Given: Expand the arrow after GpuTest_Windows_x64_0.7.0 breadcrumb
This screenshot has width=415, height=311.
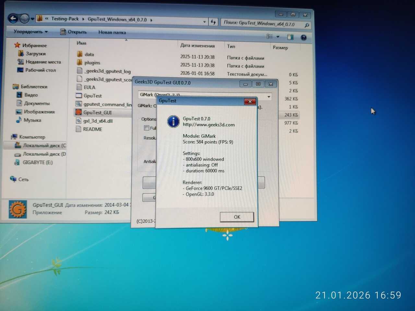Looking at the screenshot, I should tap(151, 20).
